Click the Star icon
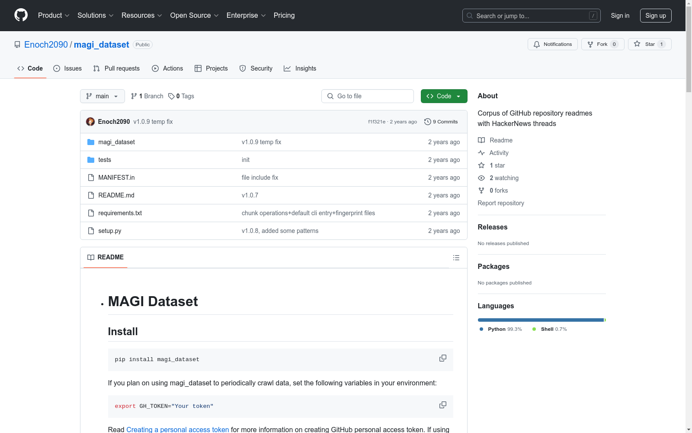 coord(637,44)
